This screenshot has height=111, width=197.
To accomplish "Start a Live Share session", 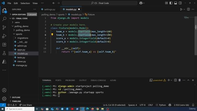I will point(26,105).
